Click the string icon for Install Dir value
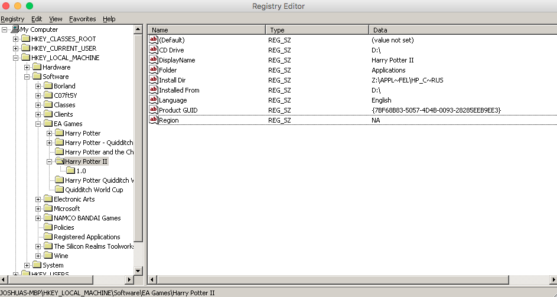This screenshot has width=557, height=297. 154,80
